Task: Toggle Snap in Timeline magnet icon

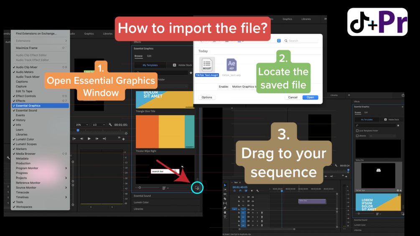Action: [x=240, y=191]
